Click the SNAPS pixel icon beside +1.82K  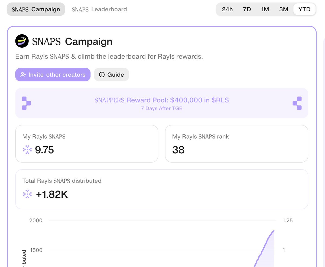click(x=27, y=194)
